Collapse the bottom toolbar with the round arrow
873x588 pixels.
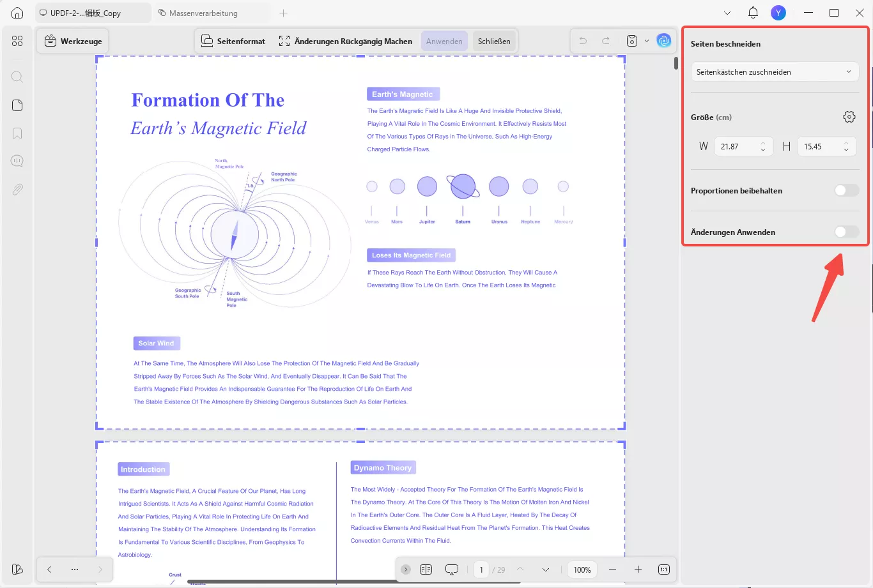tap(406, 569)
